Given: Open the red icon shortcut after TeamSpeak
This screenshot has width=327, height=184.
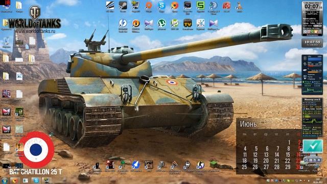Looking at the screenshot, I should (226, 6).
